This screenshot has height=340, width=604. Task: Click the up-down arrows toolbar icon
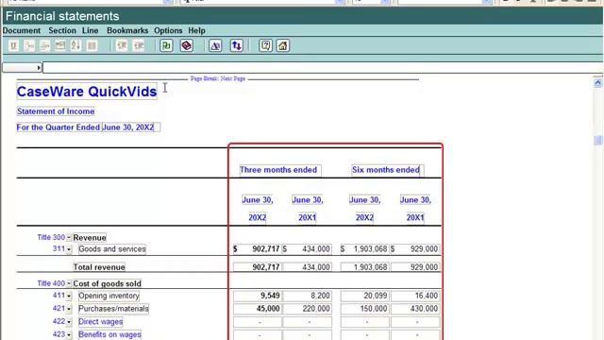237,46
